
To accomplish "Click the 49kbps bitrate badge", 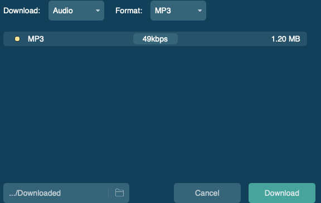I will 155,39.
